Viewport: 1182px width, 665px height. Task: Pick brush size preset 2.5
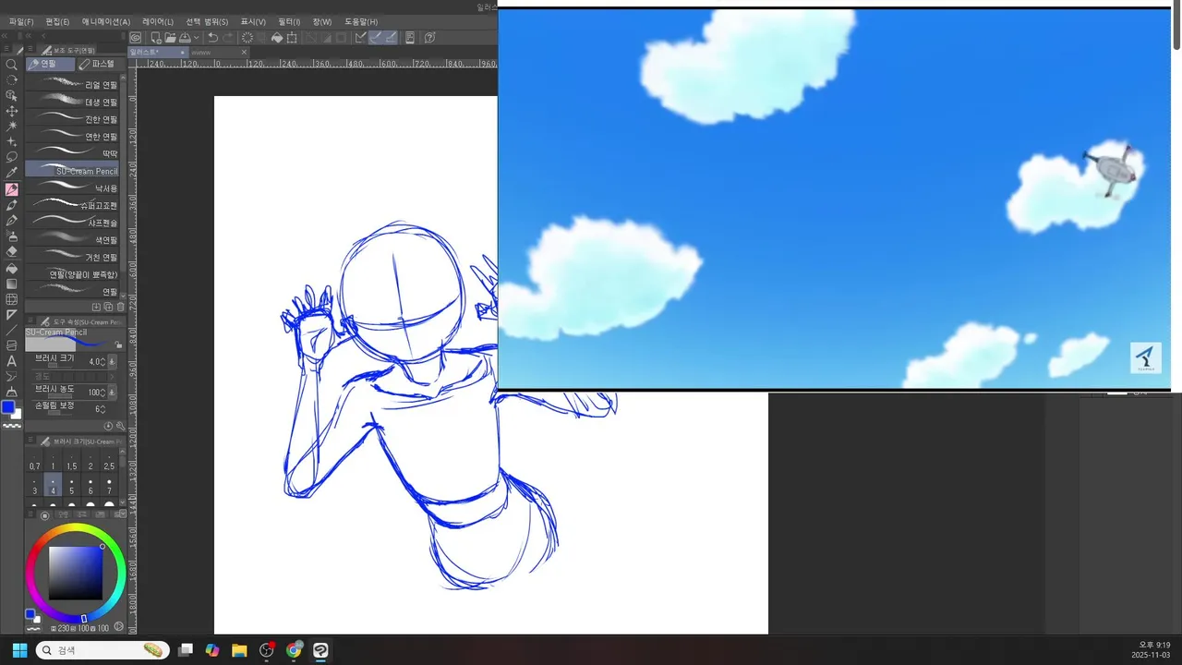point(109,462)
